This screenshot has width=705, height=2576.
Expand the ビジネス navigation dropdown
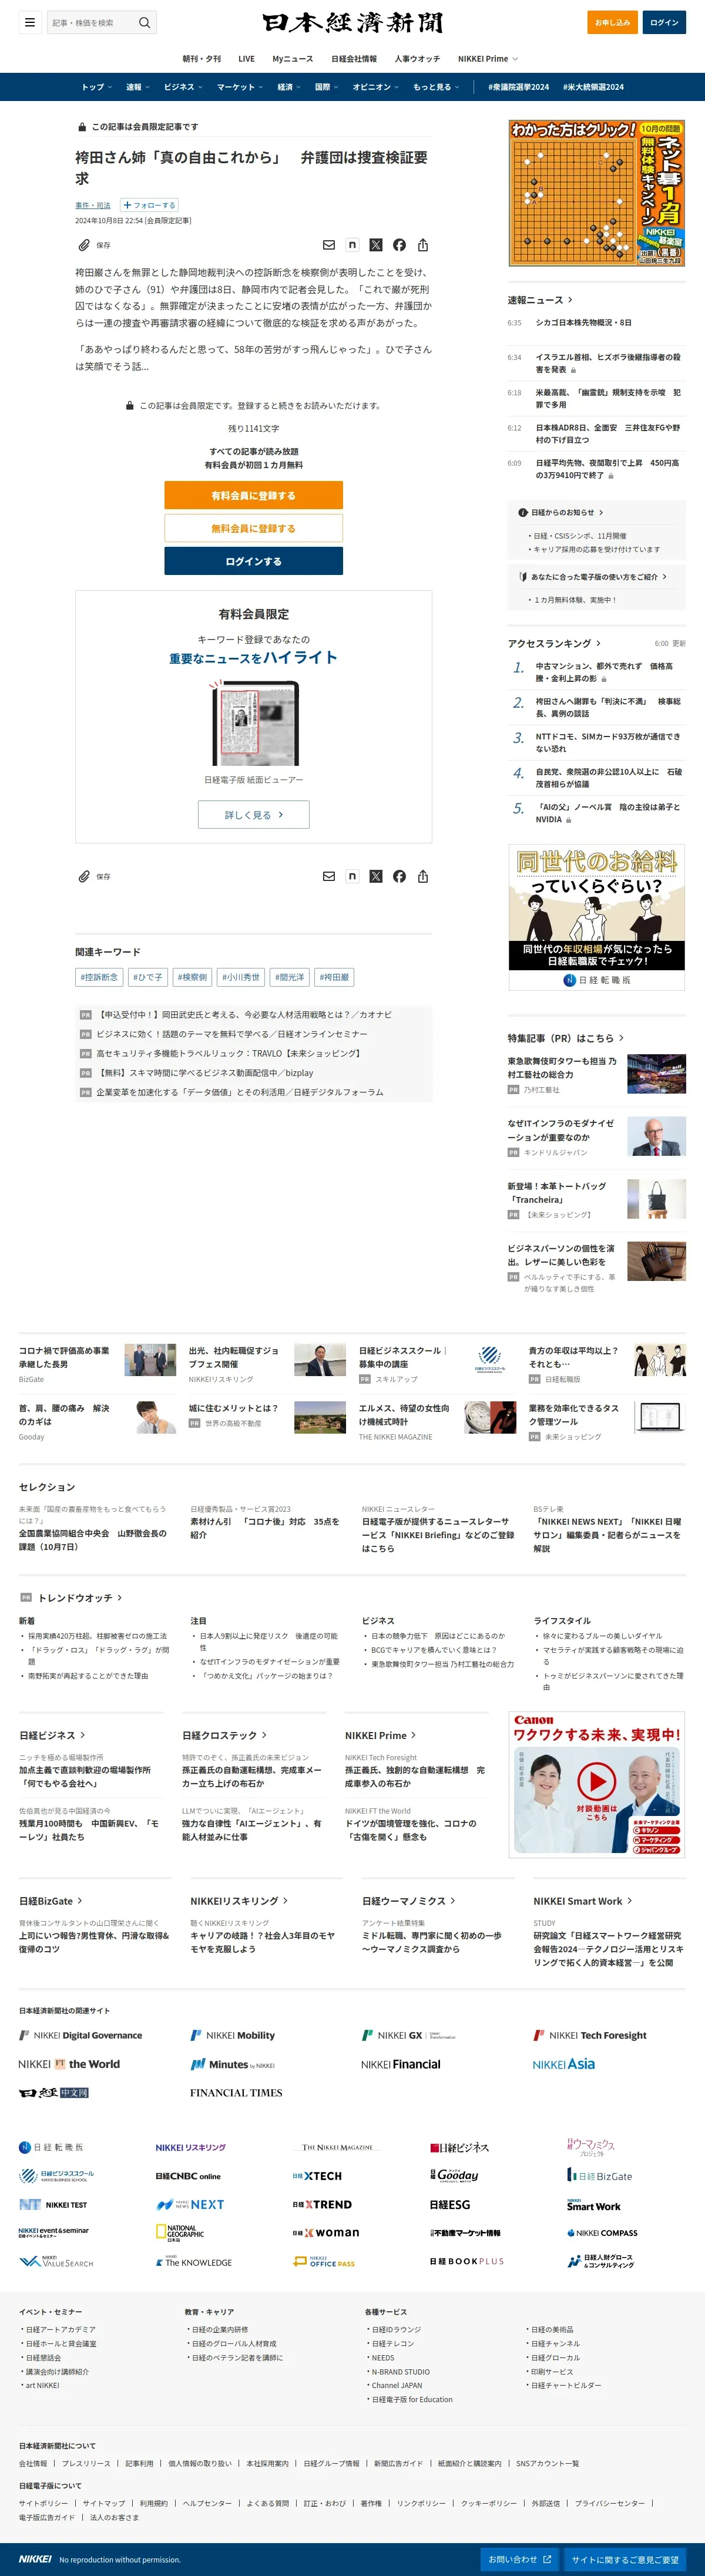point(183,87)
